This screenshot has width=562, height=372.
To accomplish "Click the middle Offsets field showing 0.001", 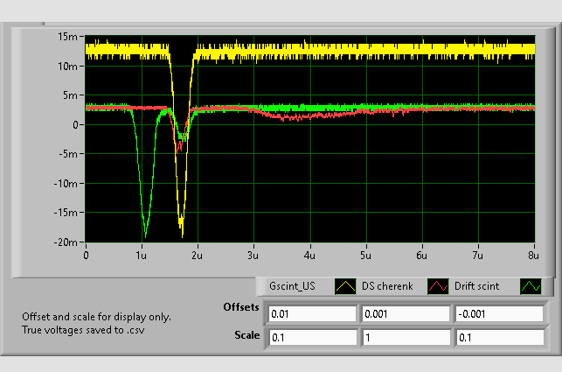I will (x=405, y=313).
